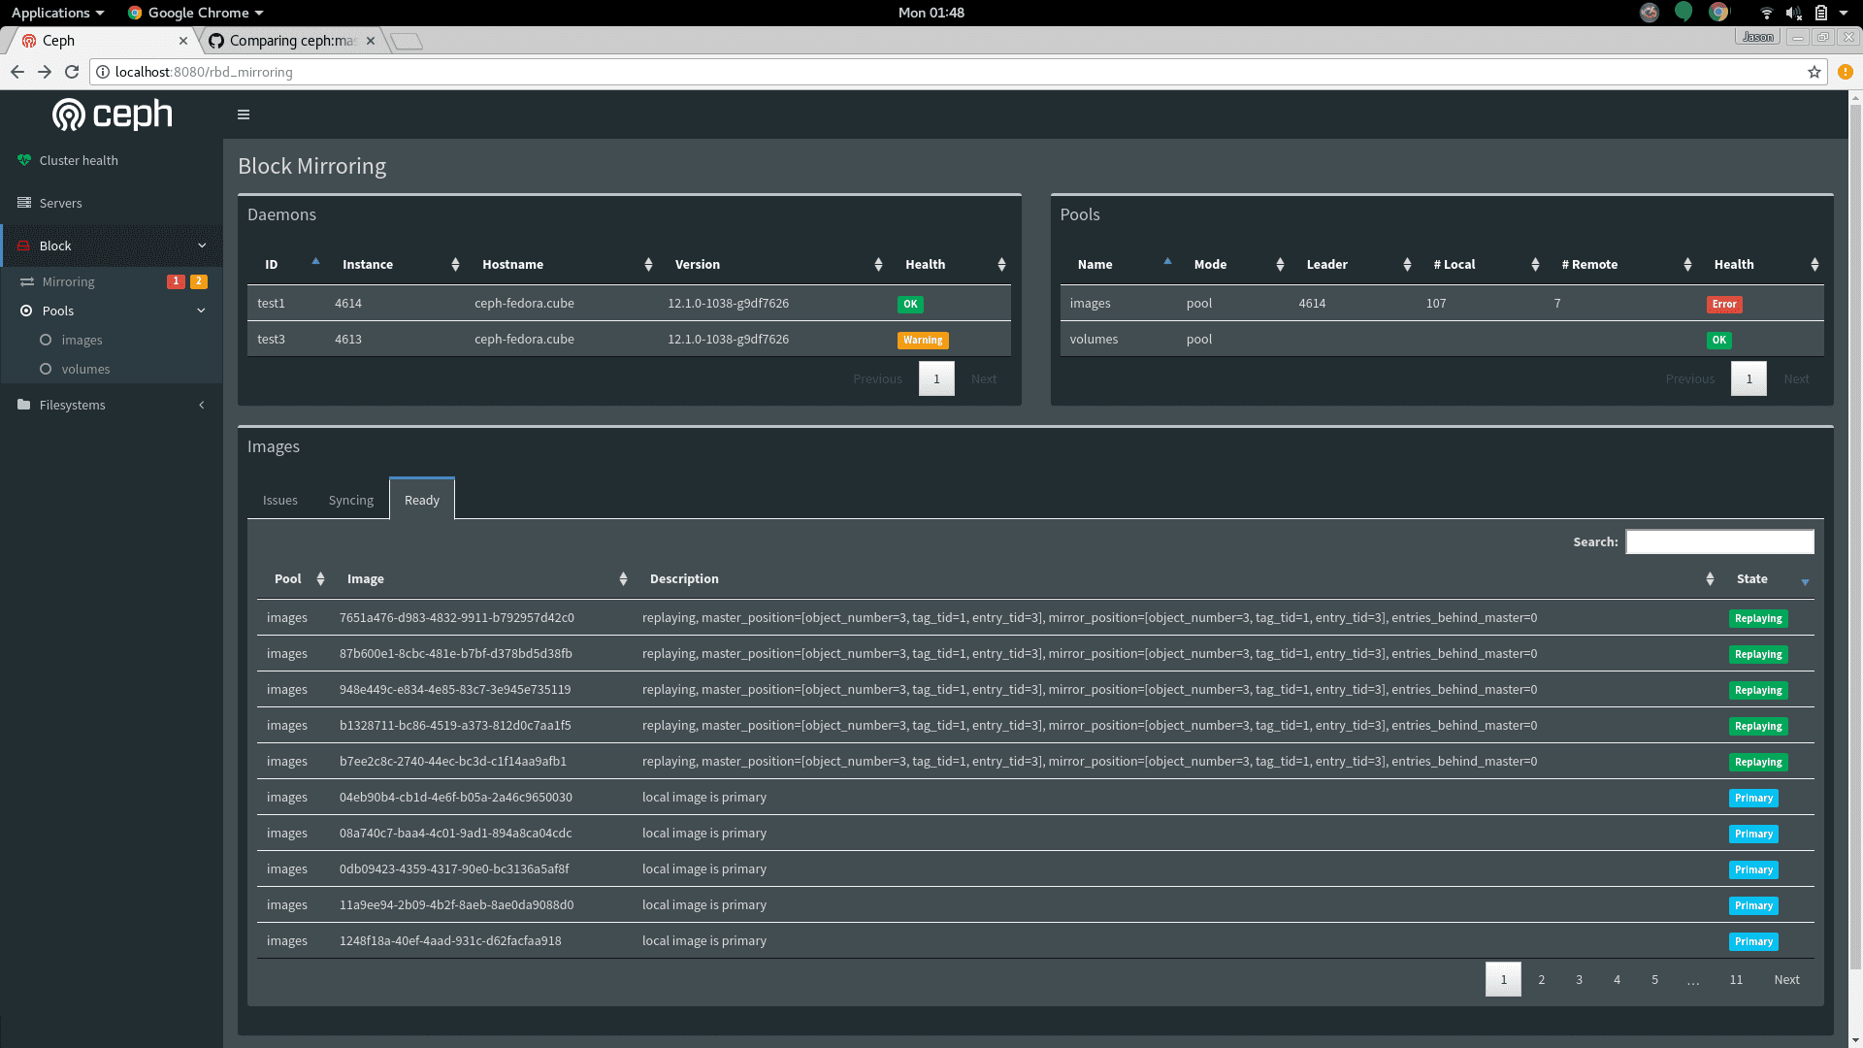Switch to the Issues tab
Screen dimensions: 1863x1048
[279, 500]
